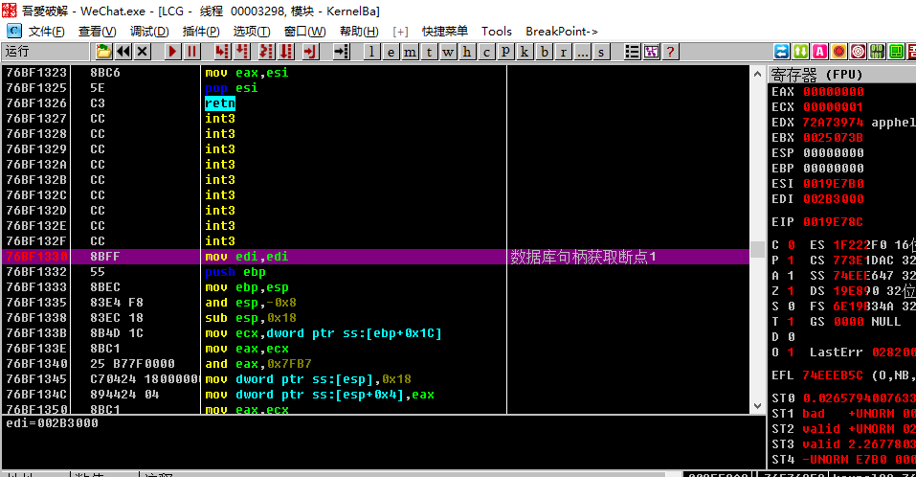
Task: Click the red question mark help icon
Action: 671,52
